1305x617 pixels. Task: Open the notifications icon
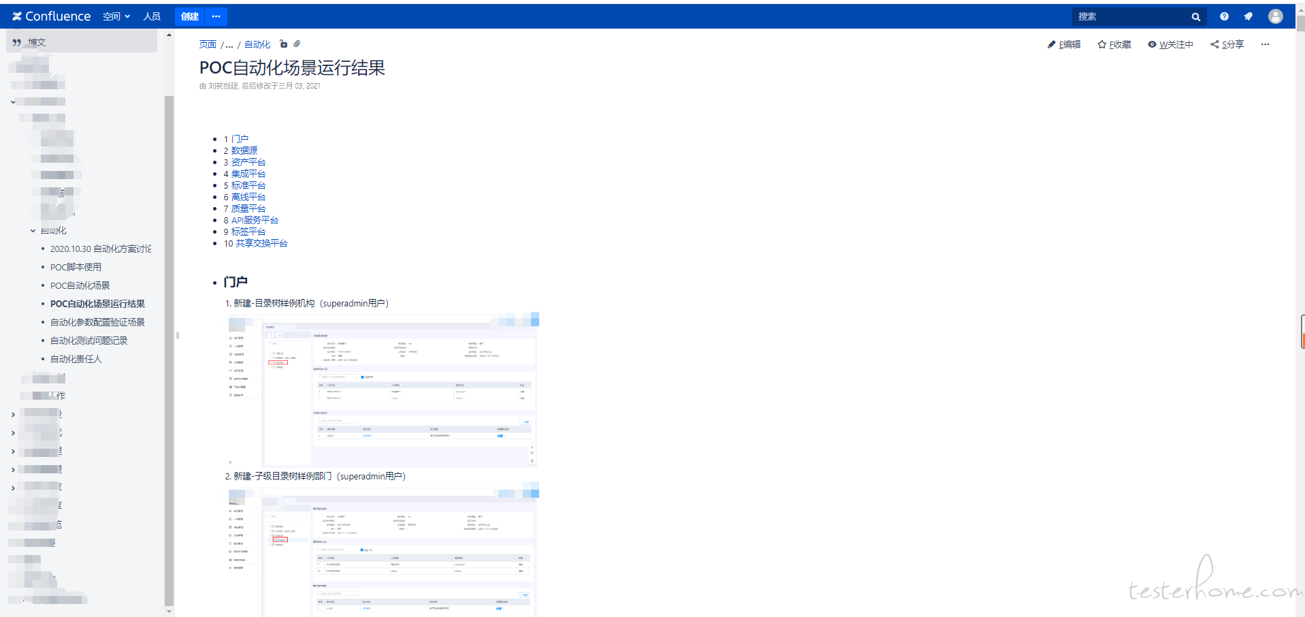pos(1248,16)
